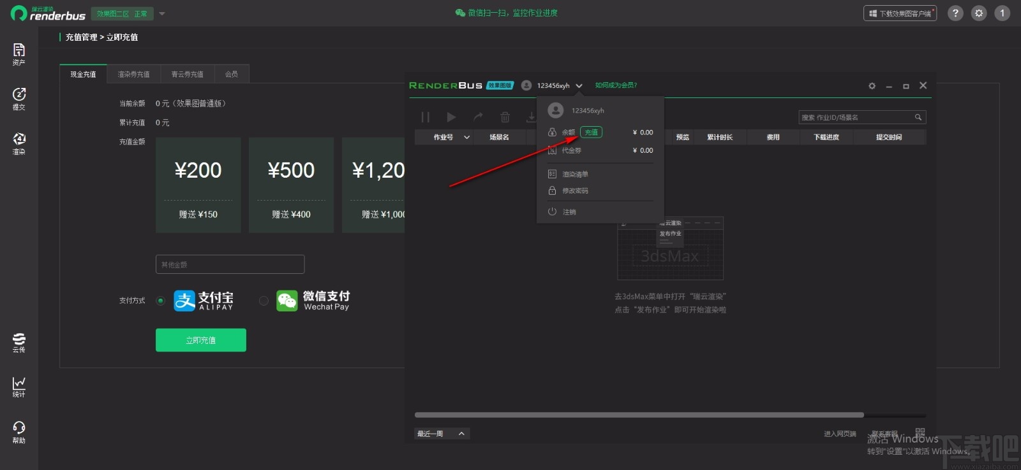
Task: Collapse the 123456xyh account dropdown chevron
Action: tap(579, 86)
